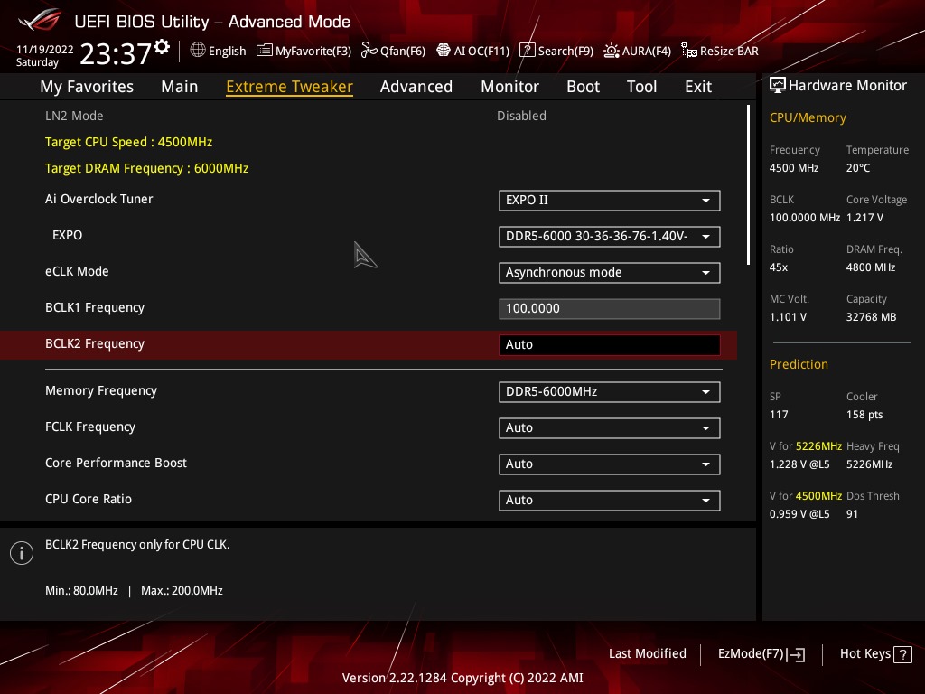925x694 pixels.
Task: Switch to the Main tab
Action: [x=180, y=87]
